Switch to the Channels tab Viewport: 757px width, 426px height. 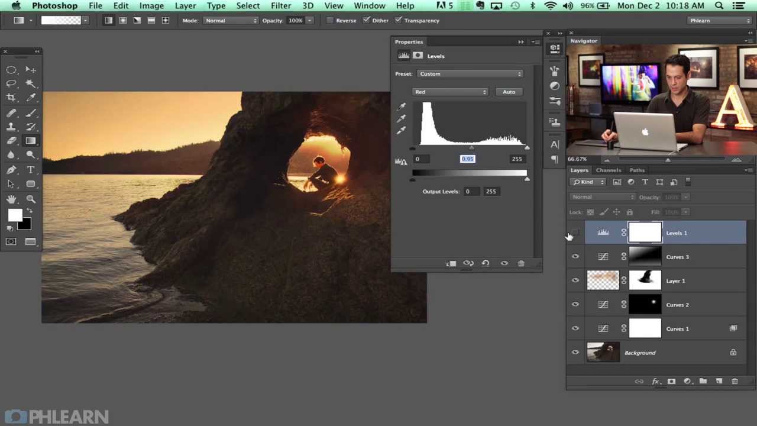click(608, 170)
